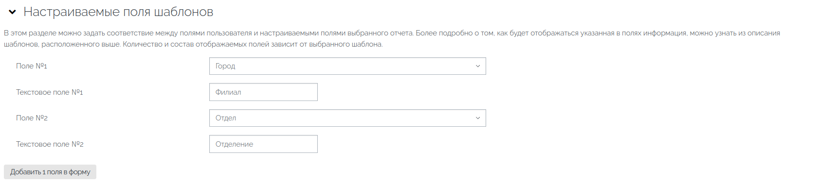
Task: Click the Текстовое поле №1 label
Action: click(50, 92)
